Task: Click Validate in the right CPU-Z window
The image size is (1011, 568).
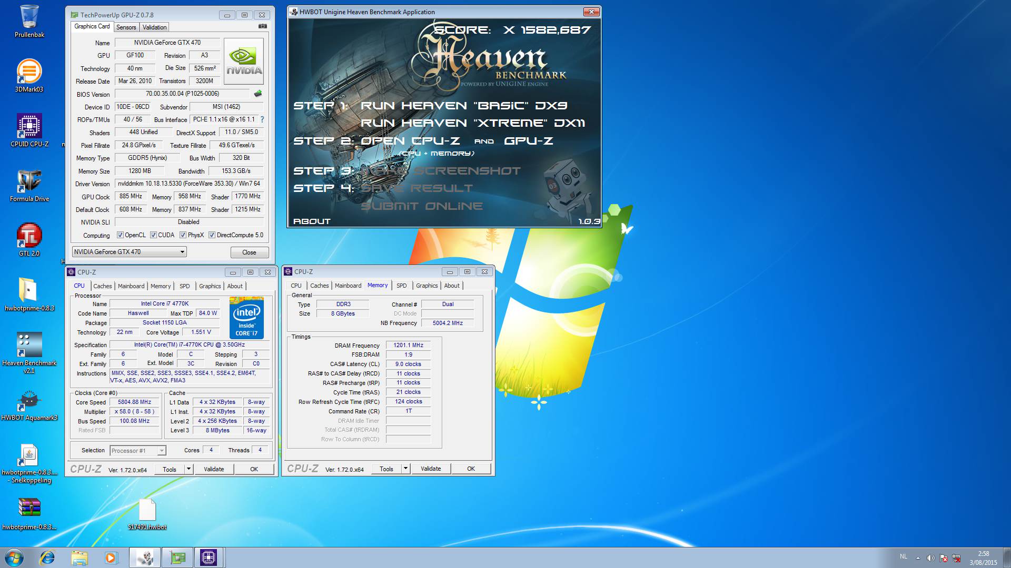Action: pyautogui.click(x=431, y=469)
